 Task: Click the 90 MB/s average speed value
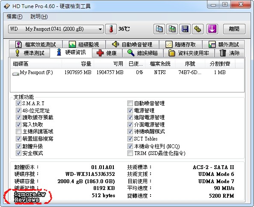point(224,188)
